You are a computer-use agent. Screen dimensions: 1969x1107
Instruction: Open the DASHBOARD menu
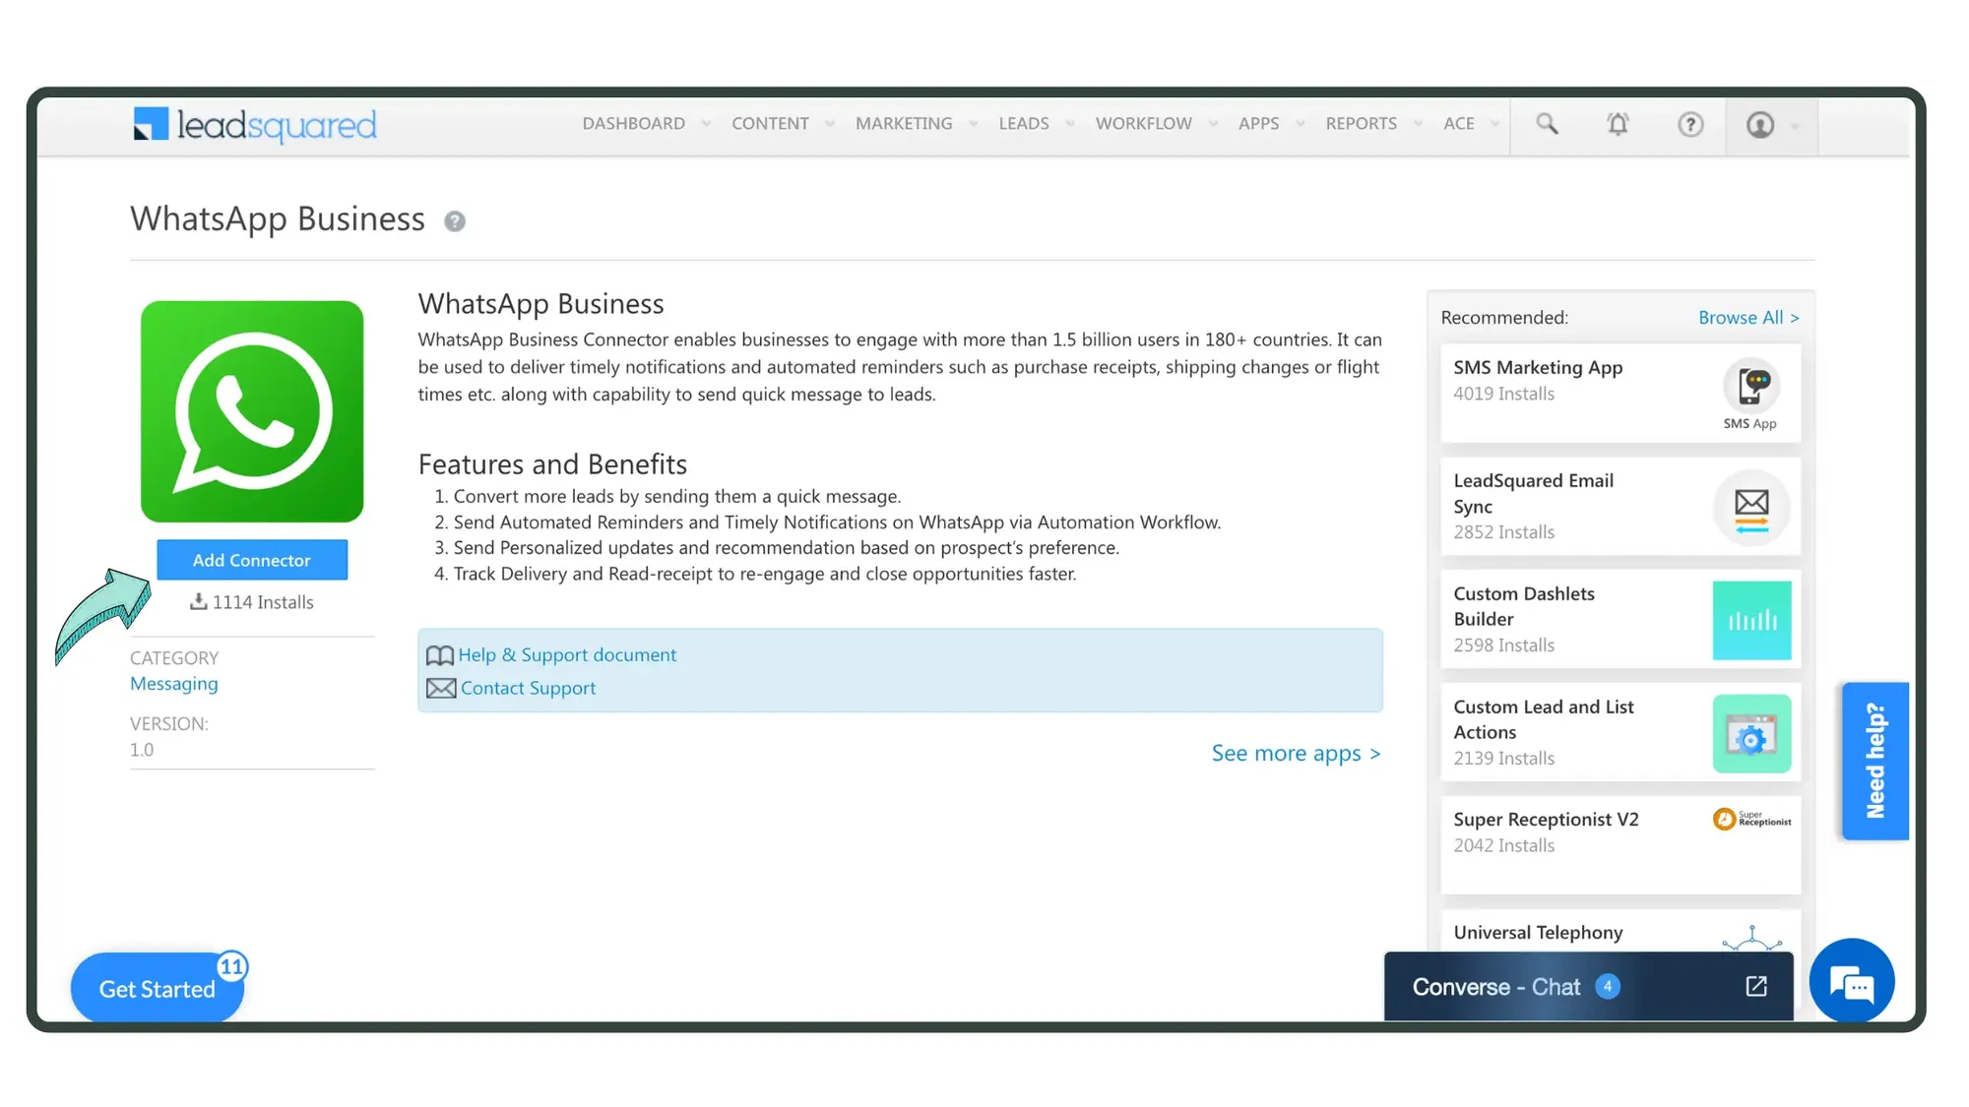(x=633, y=124)
